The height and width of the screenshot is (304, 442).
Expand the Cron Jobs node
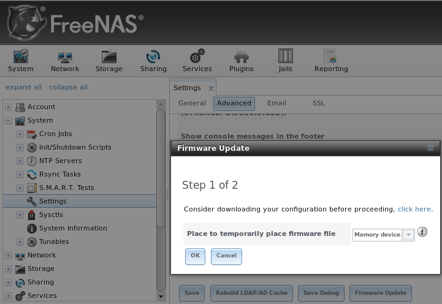coord(20,134)
